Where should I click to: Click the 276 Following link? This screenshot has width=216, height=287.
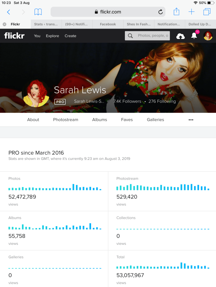162,101
